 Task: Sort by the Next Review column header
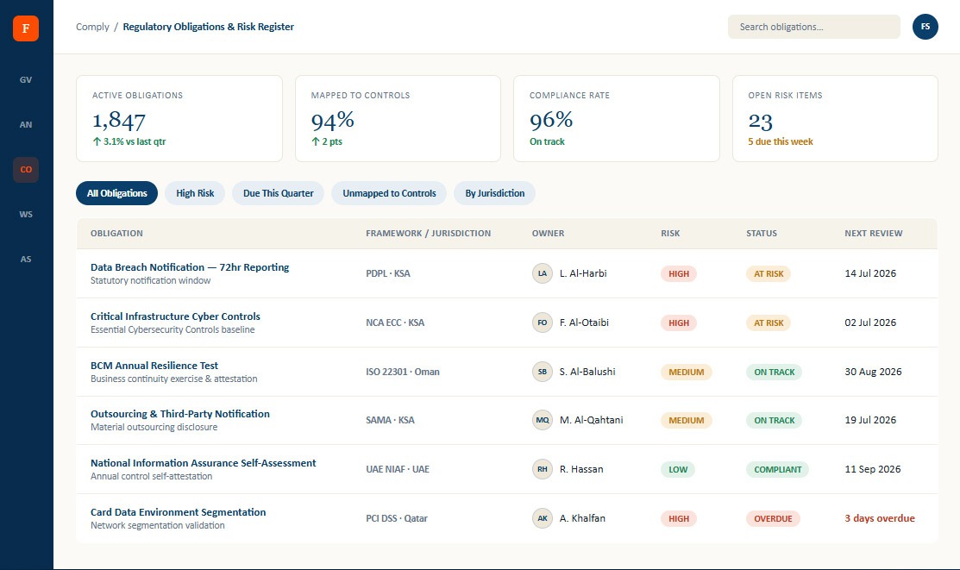873,234
